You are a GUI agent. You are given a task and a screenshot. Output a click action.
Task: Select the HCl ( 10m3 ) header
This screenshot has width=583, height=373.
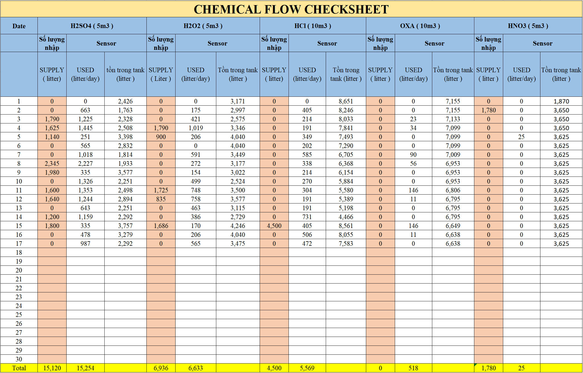pos(313,26)
